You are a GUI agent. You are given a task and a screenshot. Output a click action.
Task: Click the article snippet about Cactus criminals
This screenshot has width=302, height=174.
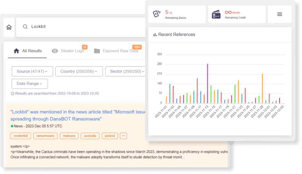pos(119,152)
